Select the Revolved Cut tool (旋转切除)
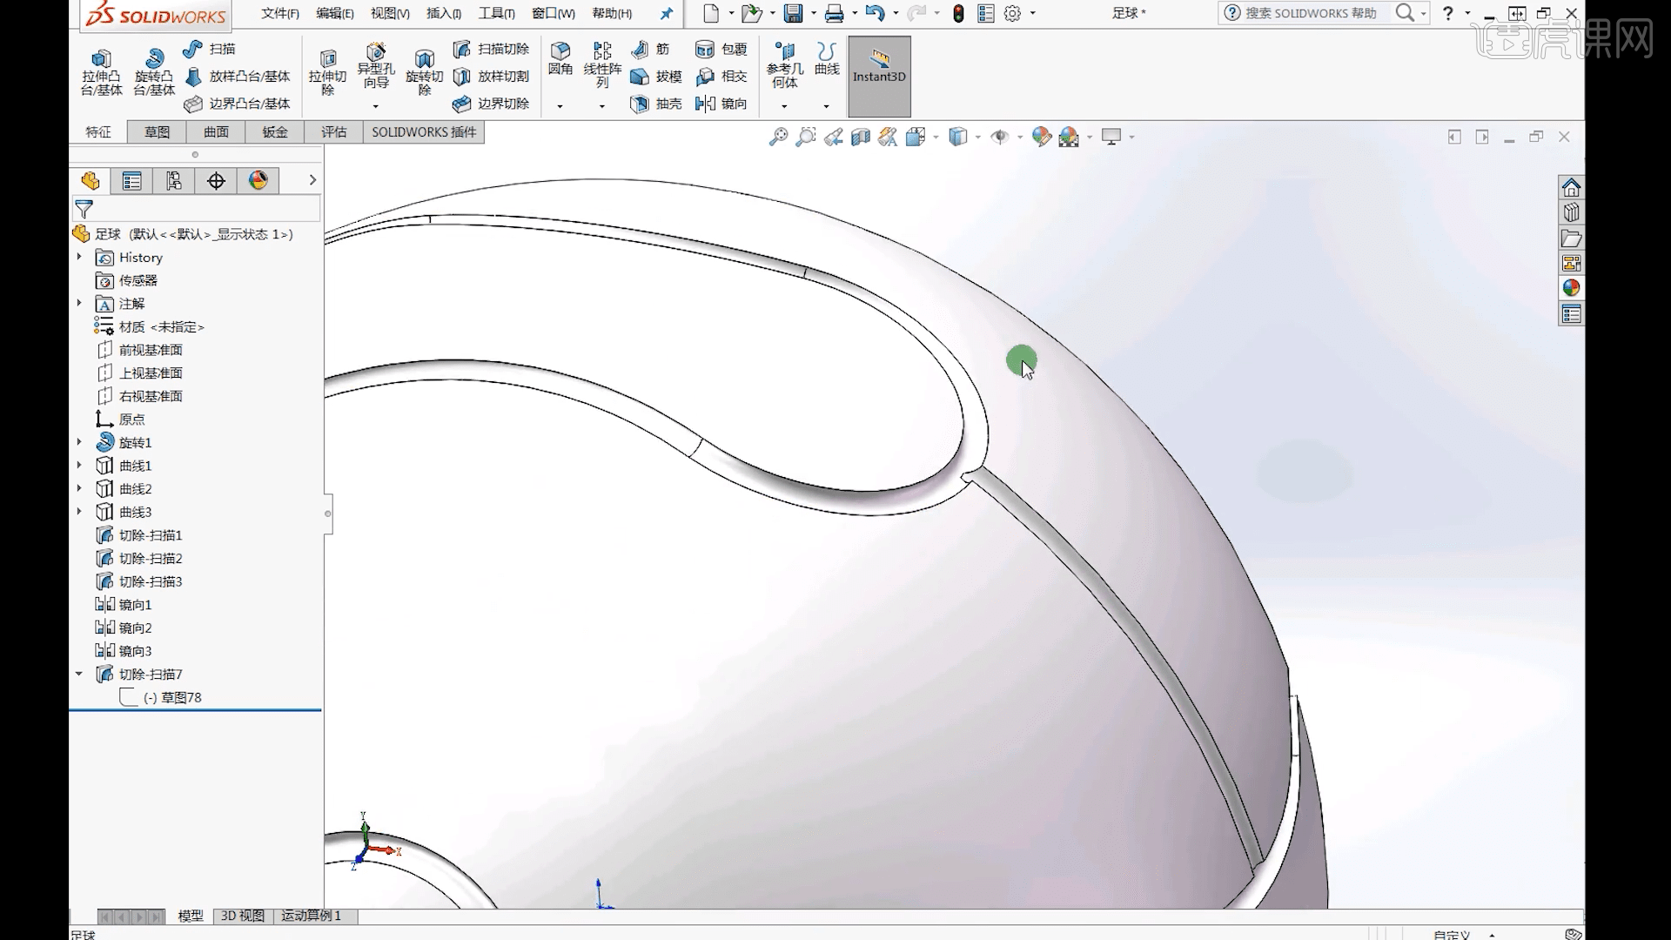1671x940 pixels. 424,72
